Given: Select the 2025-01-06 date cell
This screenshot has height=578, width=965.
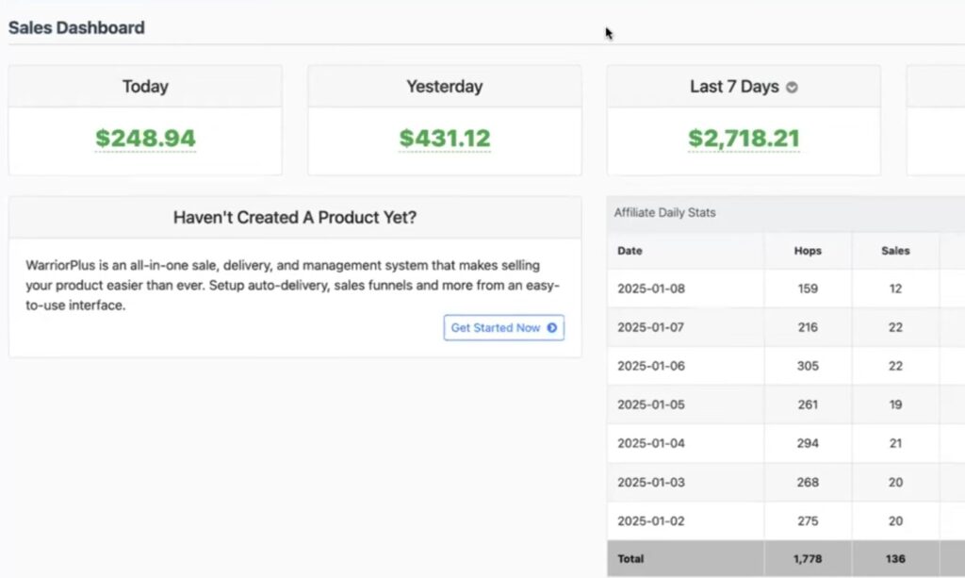Looking at the screenshot, I should click(651, 366).
